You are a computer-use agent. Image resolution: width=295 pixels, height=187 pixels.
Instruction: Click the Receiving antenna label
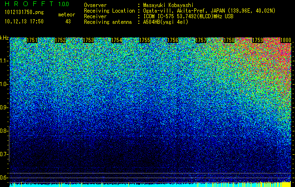point(108,22)
